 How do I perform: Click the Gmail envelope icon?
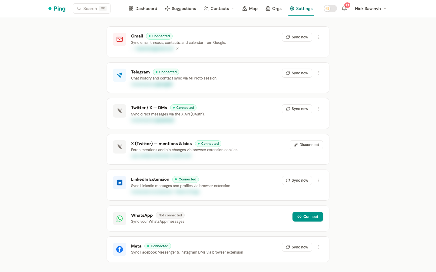(x=120, y=39)
